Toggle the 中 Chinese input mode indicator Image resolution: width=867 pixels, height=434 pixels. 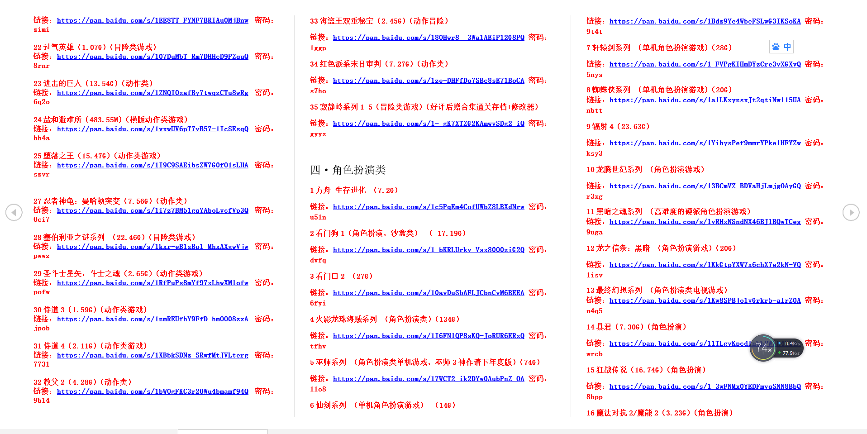tap(787, 47)
